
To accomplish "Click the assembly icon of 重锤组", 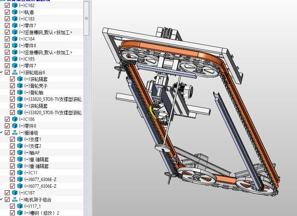I will (x=14, y=133).
